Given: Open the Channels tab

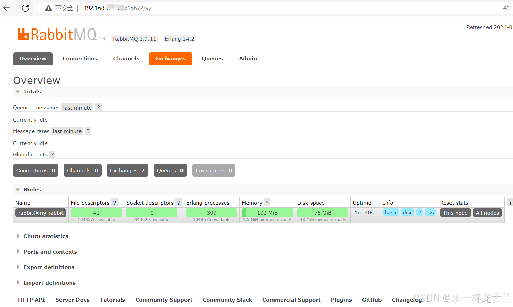Looking at the screenshot, I should click(x=126, y=58).
